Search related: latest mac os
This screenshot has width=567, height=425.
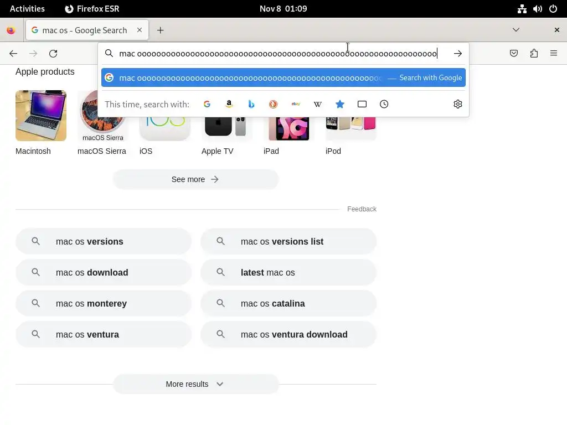coord(288,272)
